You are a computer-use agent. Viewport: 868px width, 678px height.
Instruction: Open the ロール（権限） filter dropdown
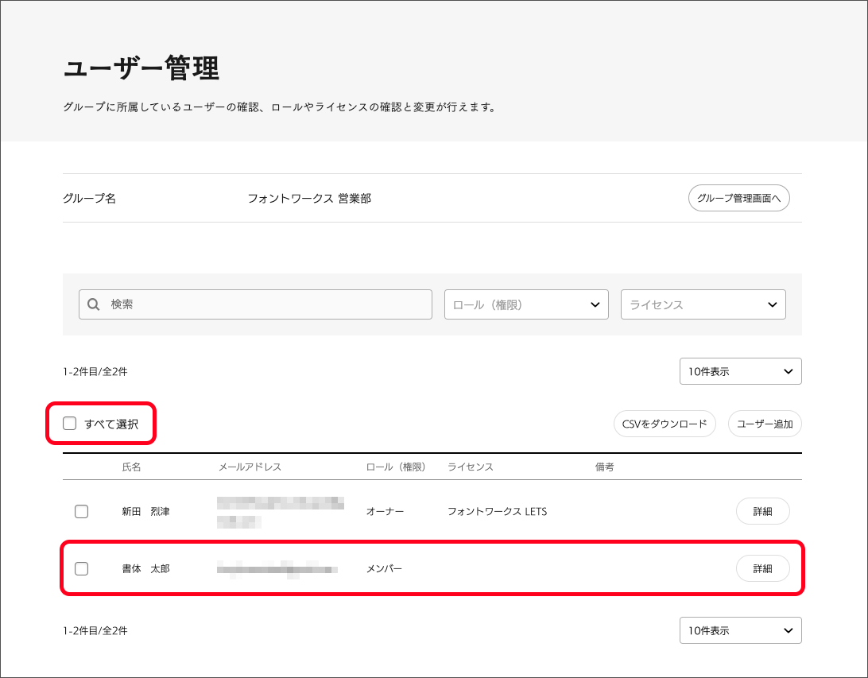pos(525,304)
